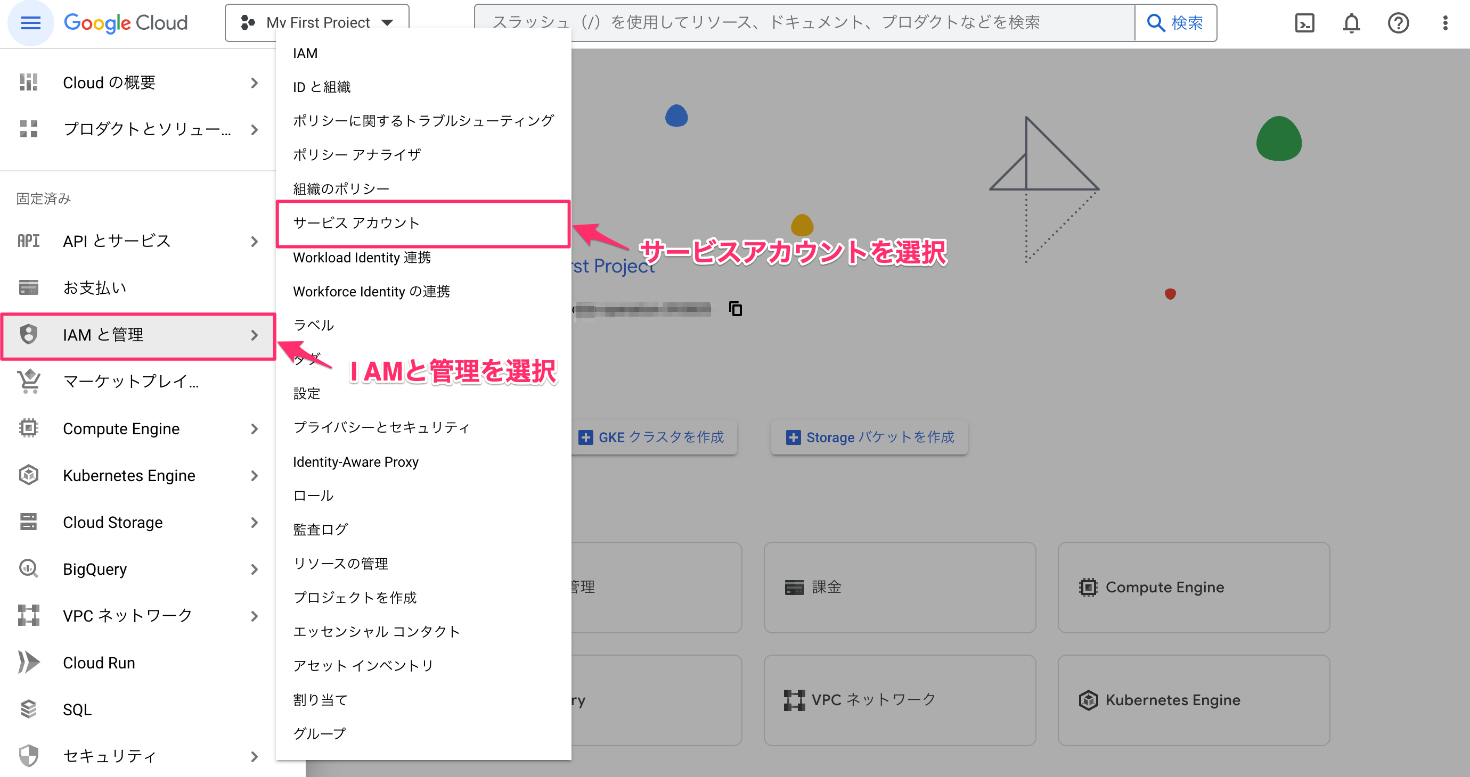Image resolution: width=1470 pixels, height=777 pixels.
Task: Click Storage バケットを作成 button
Action: pos(869,438)
